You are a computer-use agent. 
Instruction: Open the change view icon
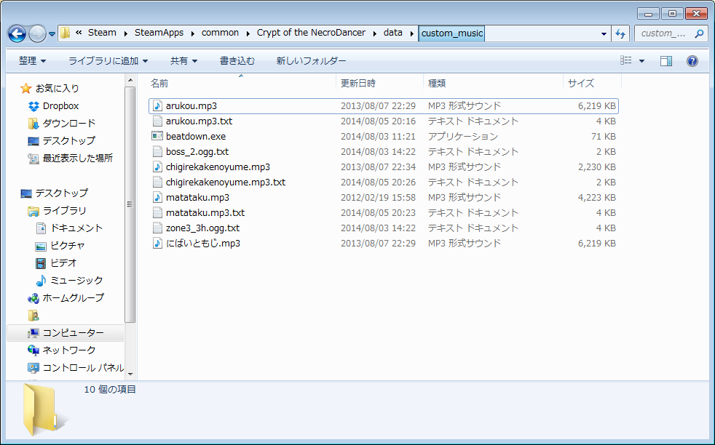pos(625,60)
